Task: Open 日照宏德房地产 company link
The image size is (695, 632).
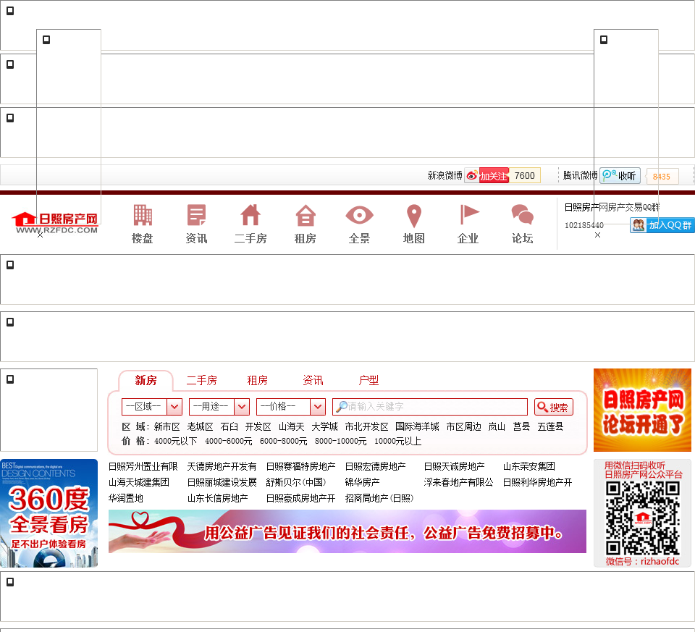Action: pyautogui.click(x=376, y=467)
